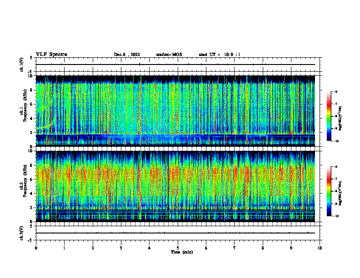
Task: Click the "ch.1(V)" waveform axis label
Action: click(x=22, y=65)
